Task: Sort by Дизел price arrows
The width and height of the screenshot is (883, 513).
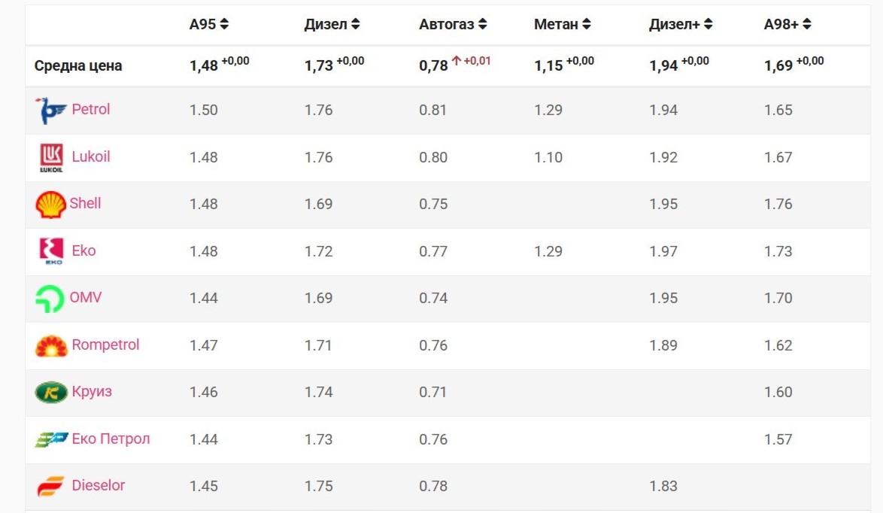Action: point(355,24)
